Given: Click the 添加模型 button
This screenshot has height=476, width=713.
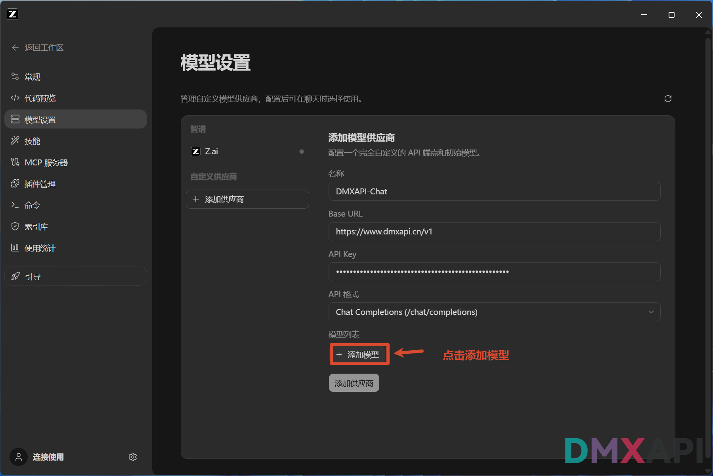Looking at the screenshot, I should pyautogui.click(x=359, y=354).
